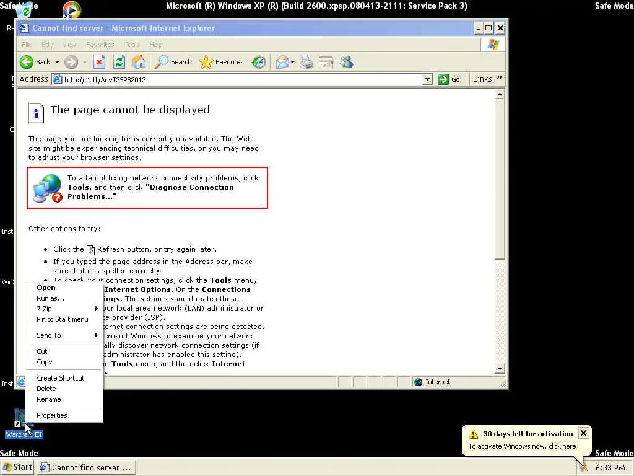The height and width of the screenshot is (476, 634).
Task: Click the activate Windows balloon message
Action: 522,446
